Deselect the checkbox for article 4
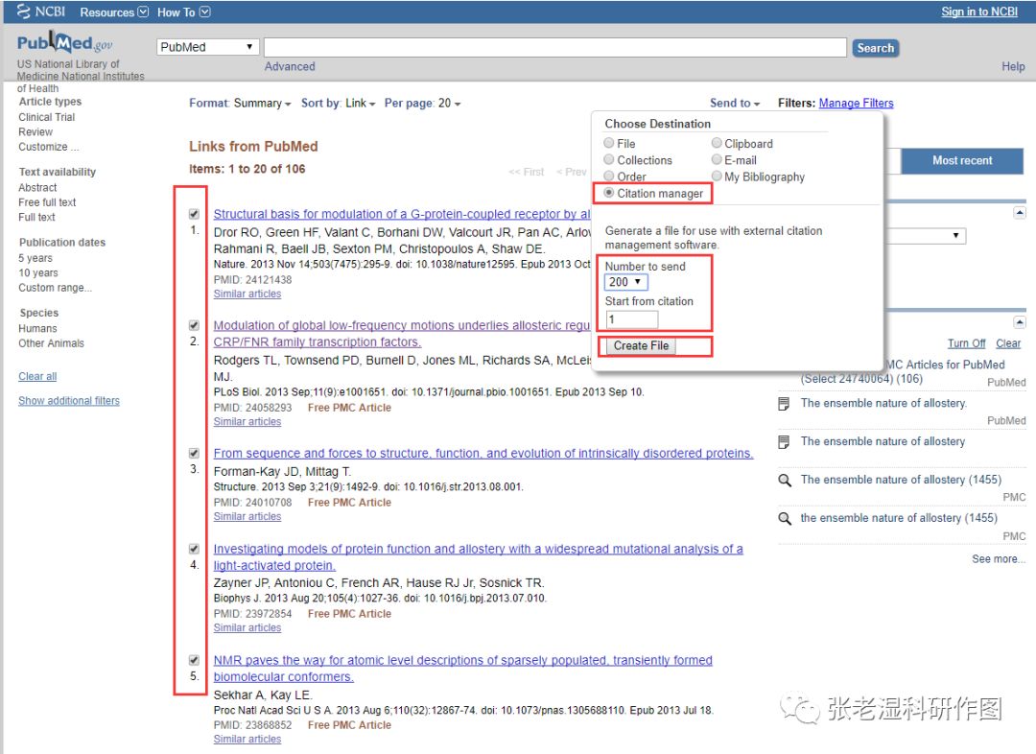1036x754 pixels. pos(194,549)
